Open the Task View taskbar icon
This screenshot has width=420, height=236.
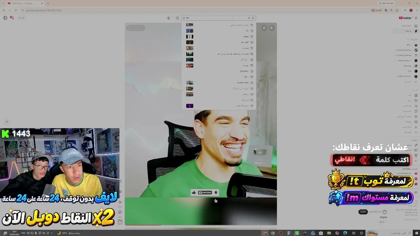[353, 233]
